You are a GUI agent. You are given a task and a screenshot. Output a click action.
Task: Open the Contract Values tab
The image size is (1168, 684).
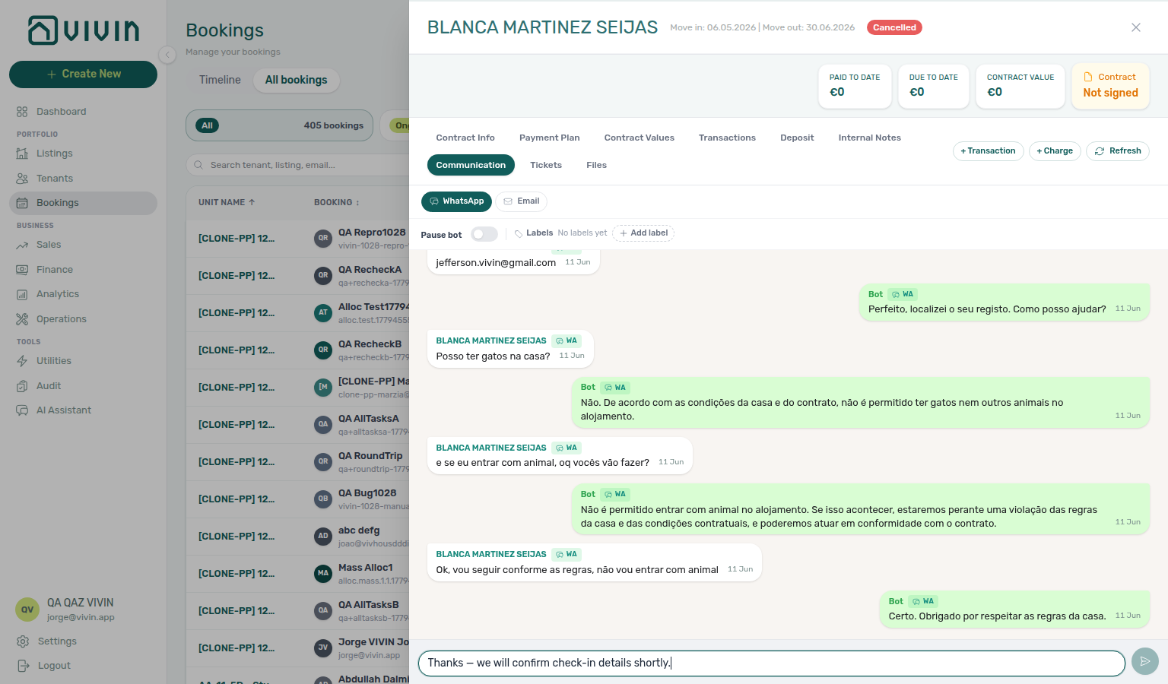click(x=640, y=138)
